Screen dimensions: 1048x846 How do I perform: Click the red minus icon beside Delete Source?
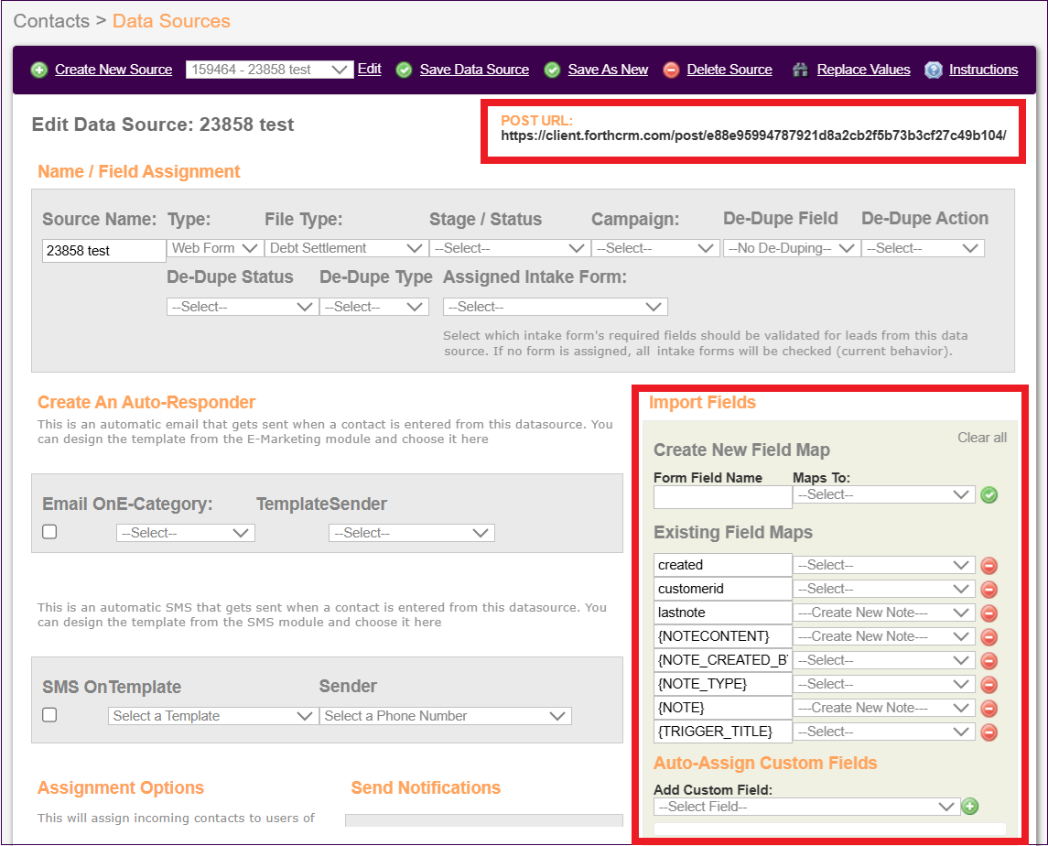pyautogui.click(x=671, y=70)
